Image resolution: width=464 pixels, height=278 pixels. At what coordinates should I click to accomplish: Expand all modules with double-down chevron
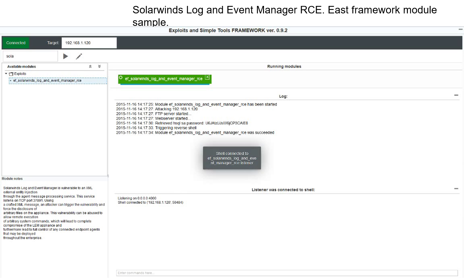[x=100, y=67]
